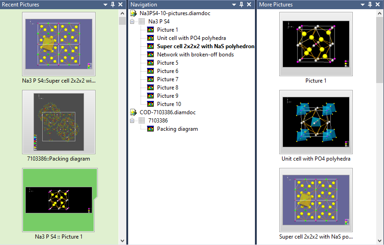
Task: Click the Na3 P S4 structure grid icon
Action: (x=142, y=22)
